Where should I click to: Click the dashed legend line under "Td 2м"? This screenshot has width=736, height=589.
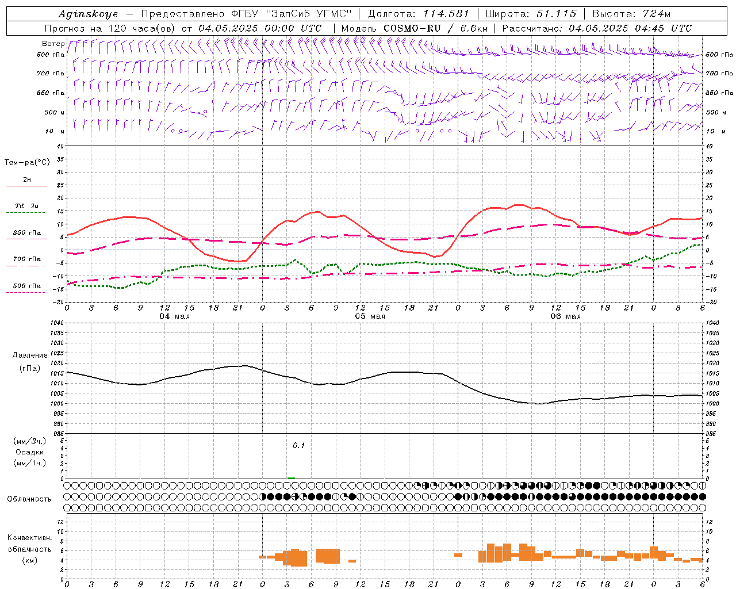click(26, 213)
